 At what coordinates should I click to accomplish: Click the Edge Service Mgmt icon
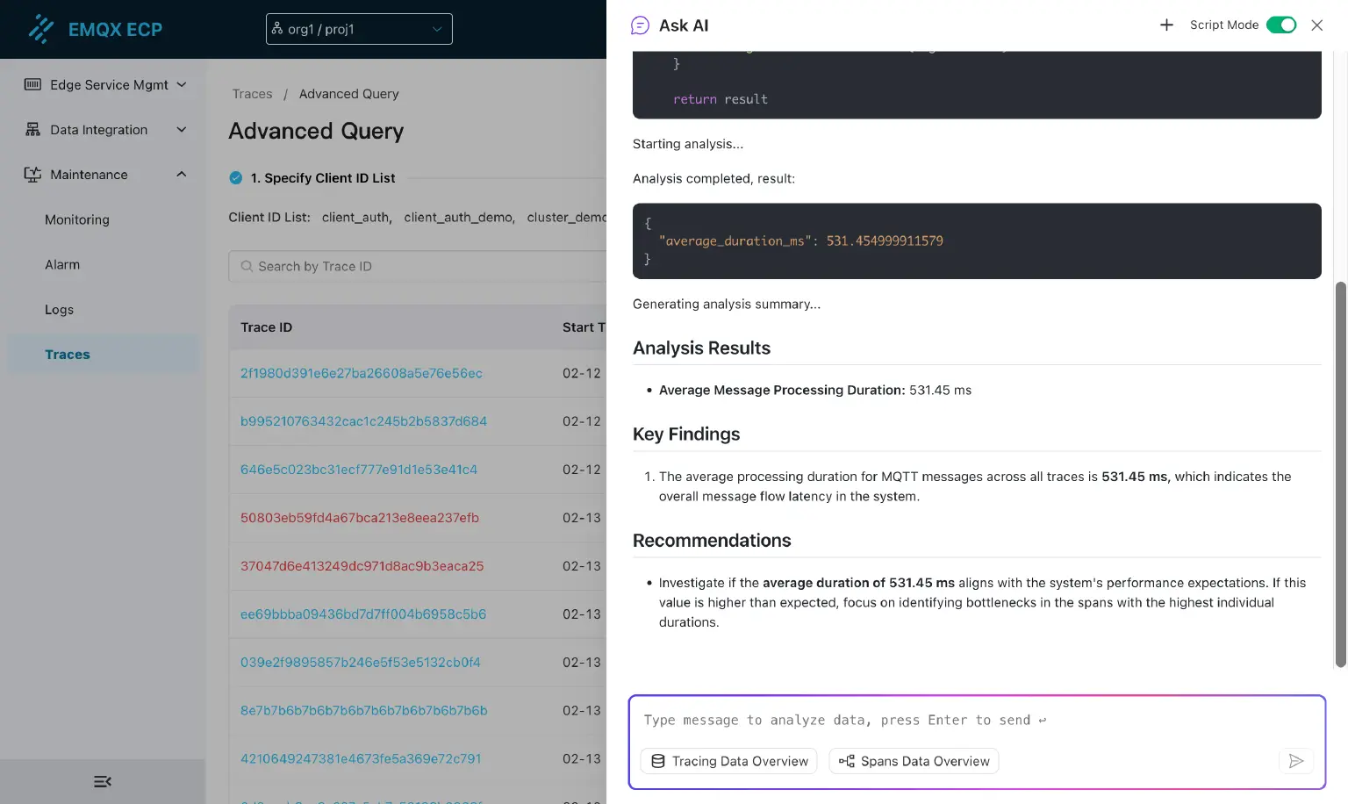pyautogui.click(x=32, y=84)
